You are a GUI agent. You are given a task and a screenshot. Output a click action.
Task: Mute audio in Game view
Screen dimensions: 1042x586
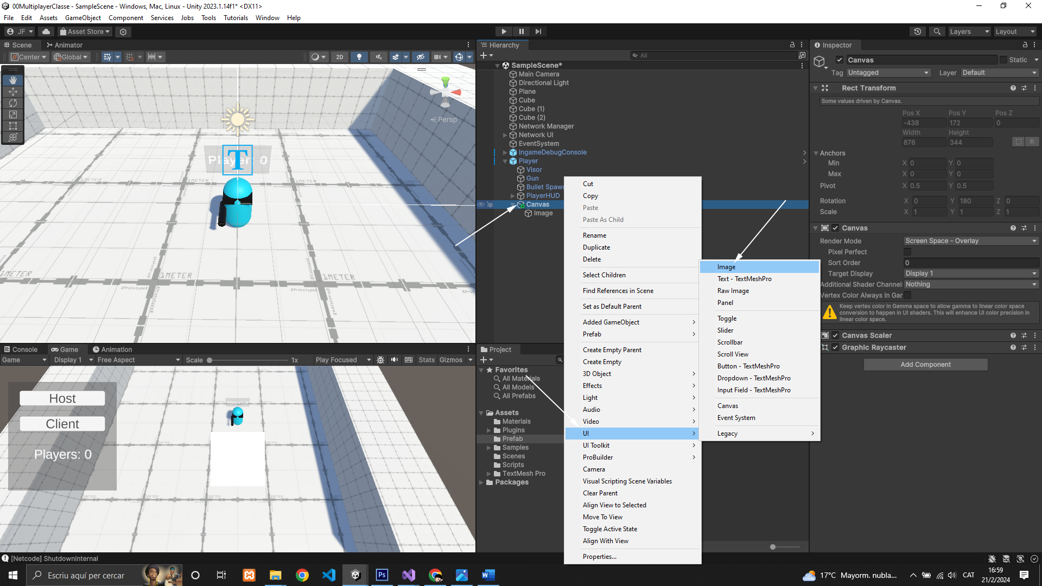coord(395,360)
